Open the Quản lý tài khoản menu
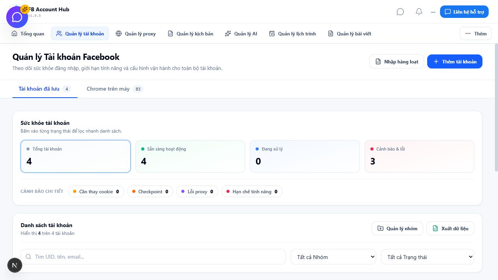 pyautogui.click(x=80, y=34)
